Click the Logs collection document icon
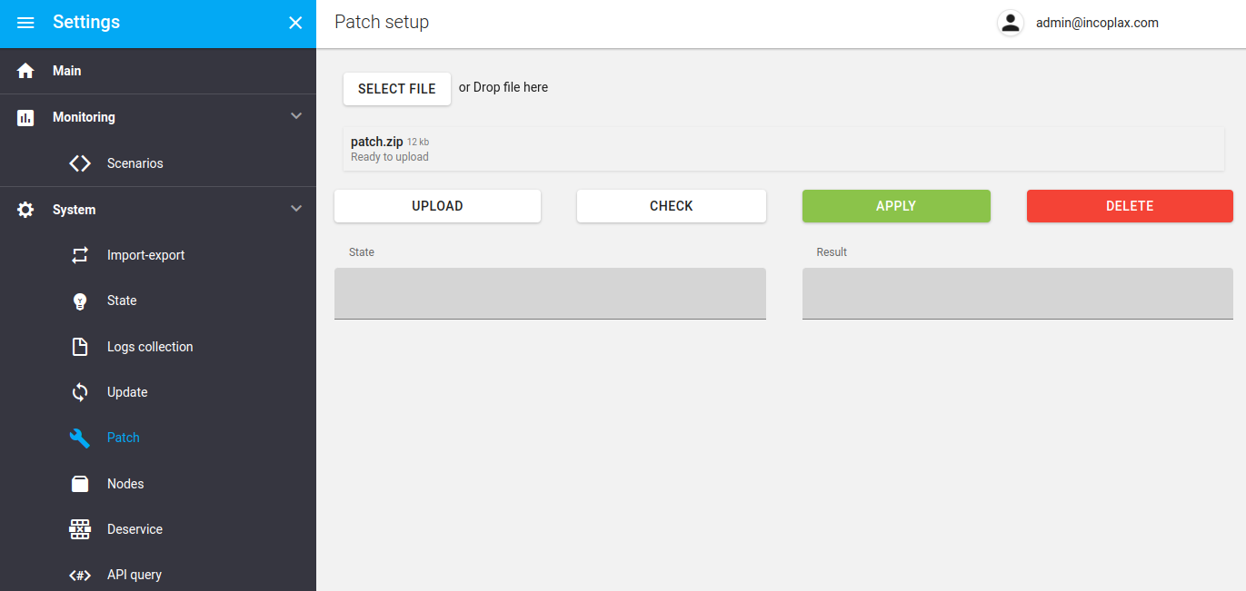 tap(80, 347)
